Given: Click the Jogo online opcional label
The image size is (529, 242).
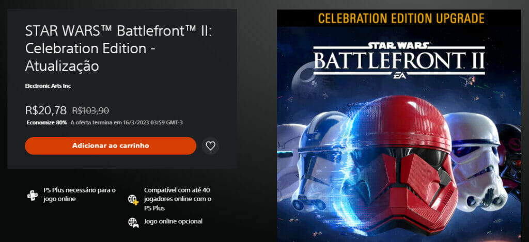Looking at the screenshot, I should [x=173, y=221].
